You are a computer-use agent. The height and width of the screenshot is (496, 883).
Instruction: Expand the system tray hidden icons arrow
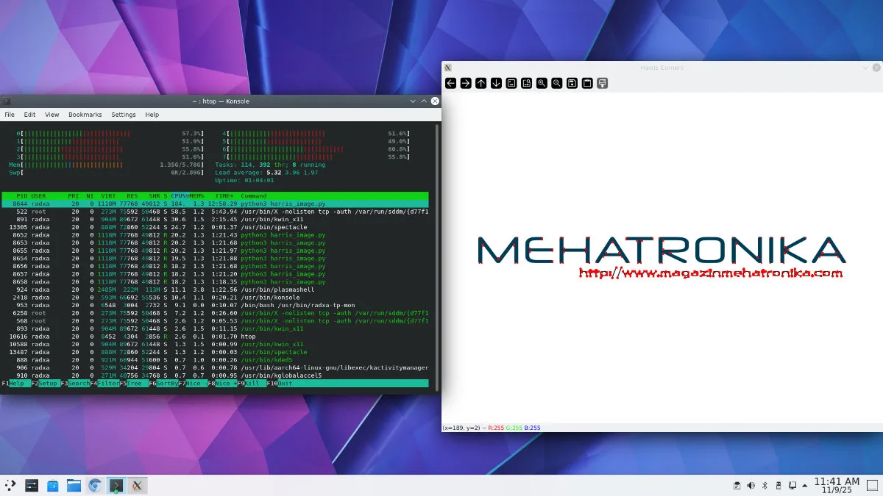coord(805,485)
